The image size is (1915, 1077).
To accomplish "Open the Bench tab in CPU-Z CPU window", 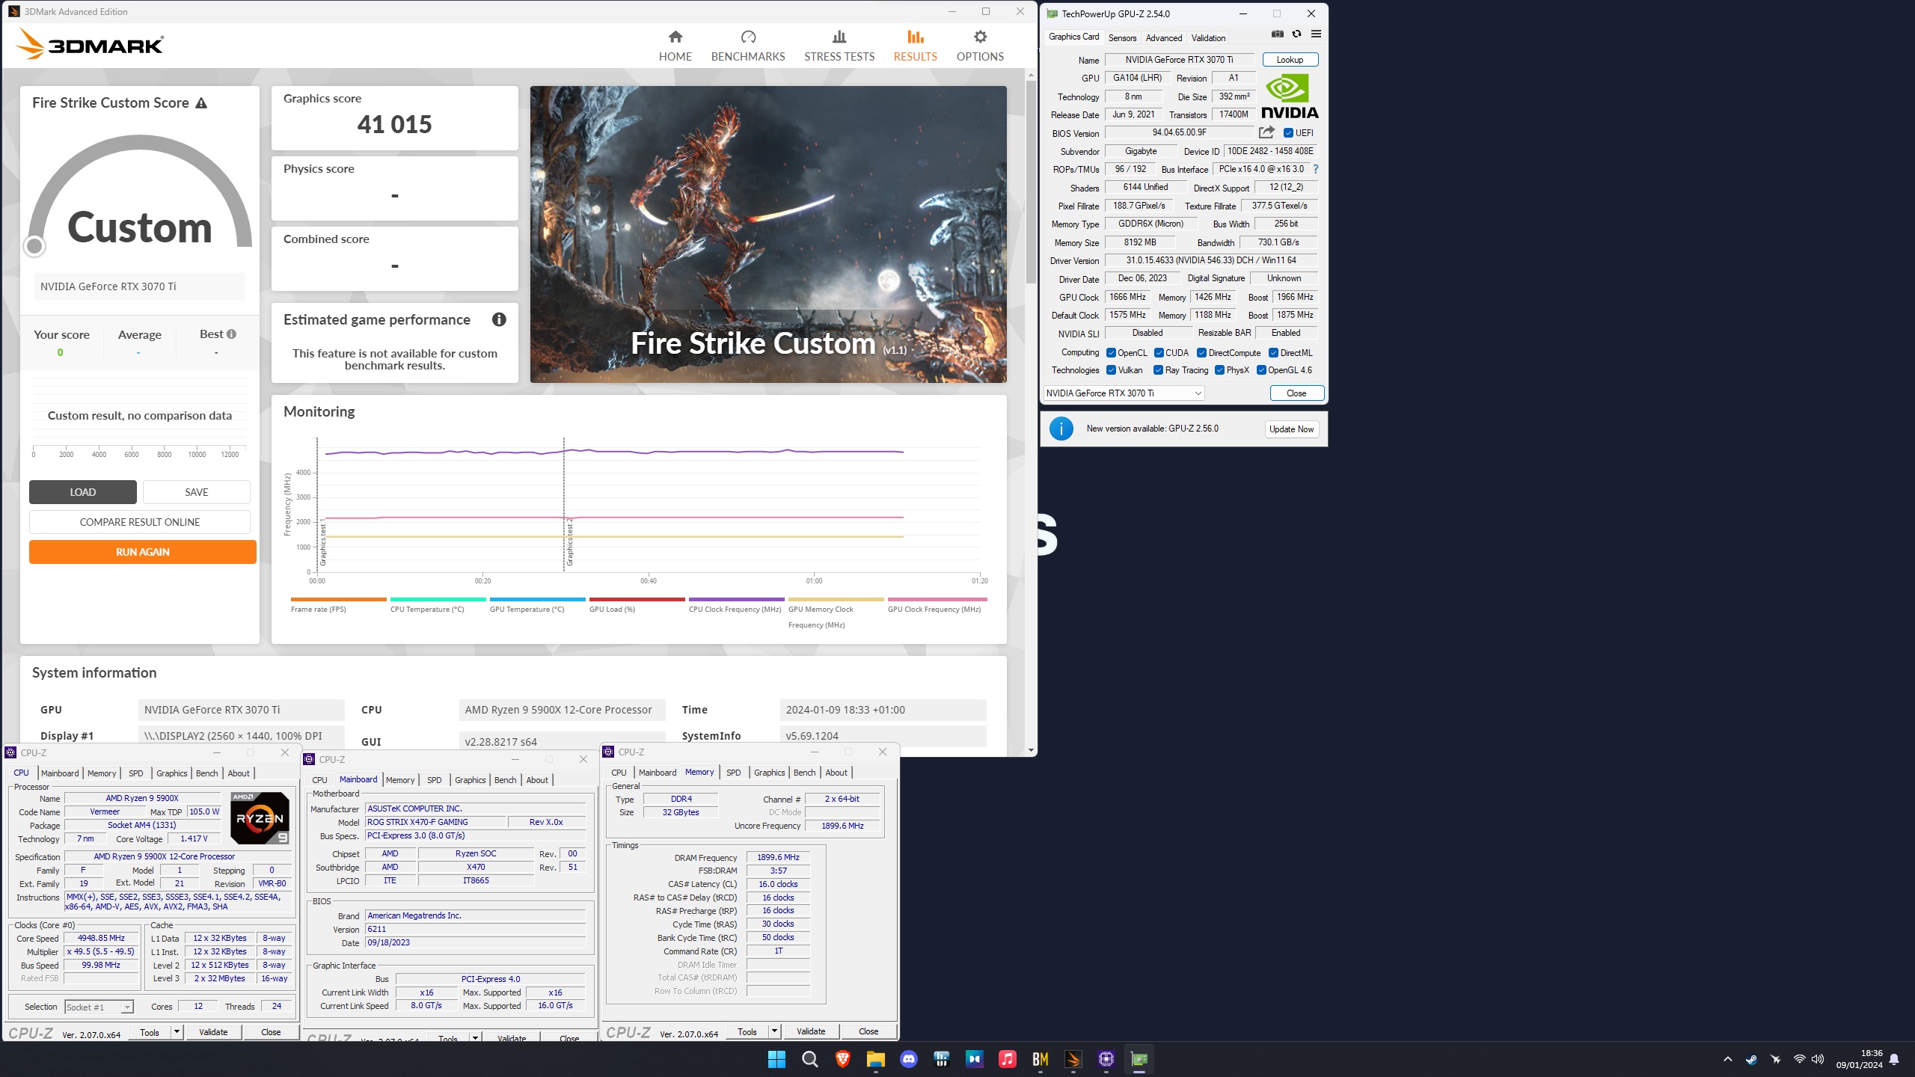I will coord(206,773).
